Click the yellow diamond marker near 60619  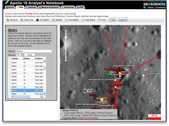click(x=88, y=91)
